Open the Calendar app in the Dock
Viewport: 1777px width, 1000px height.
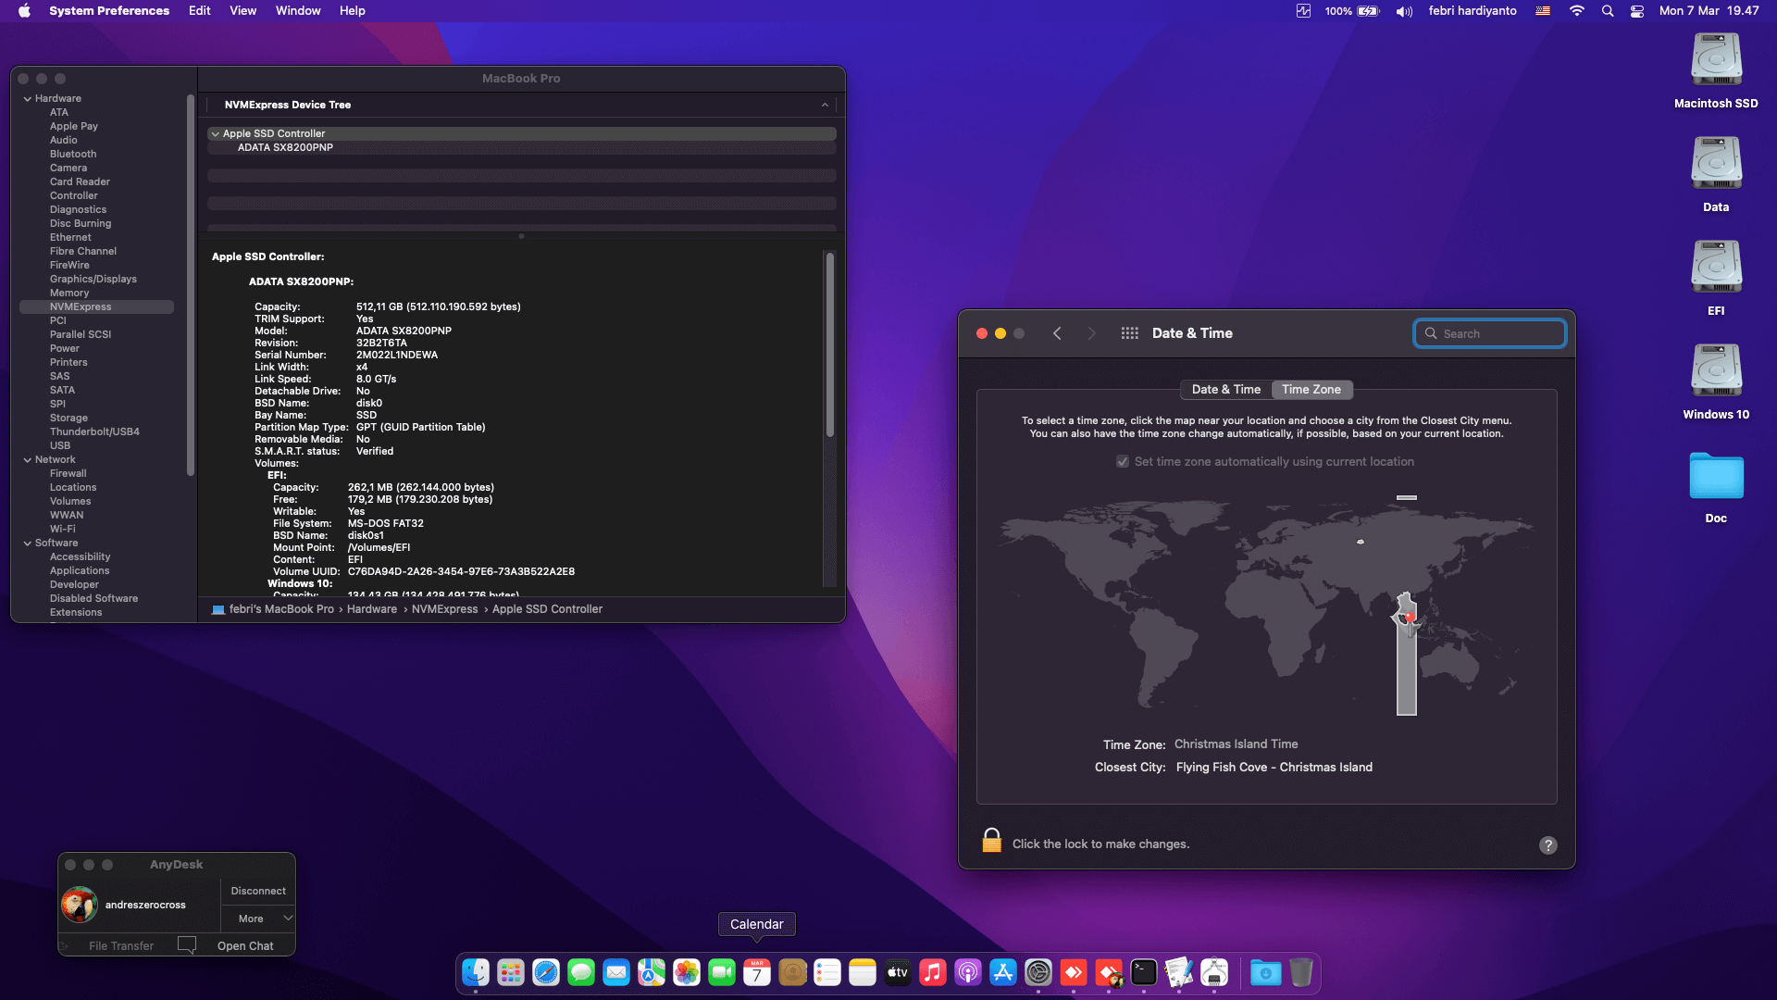click(x=757, y=972)
